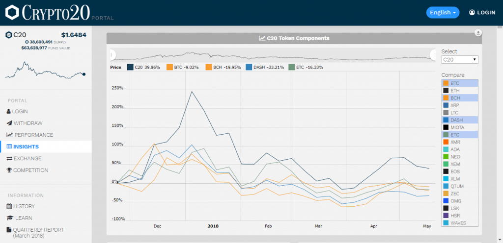Click the BTC legend color swatch
503x243 pixels.
click(169, 67)
